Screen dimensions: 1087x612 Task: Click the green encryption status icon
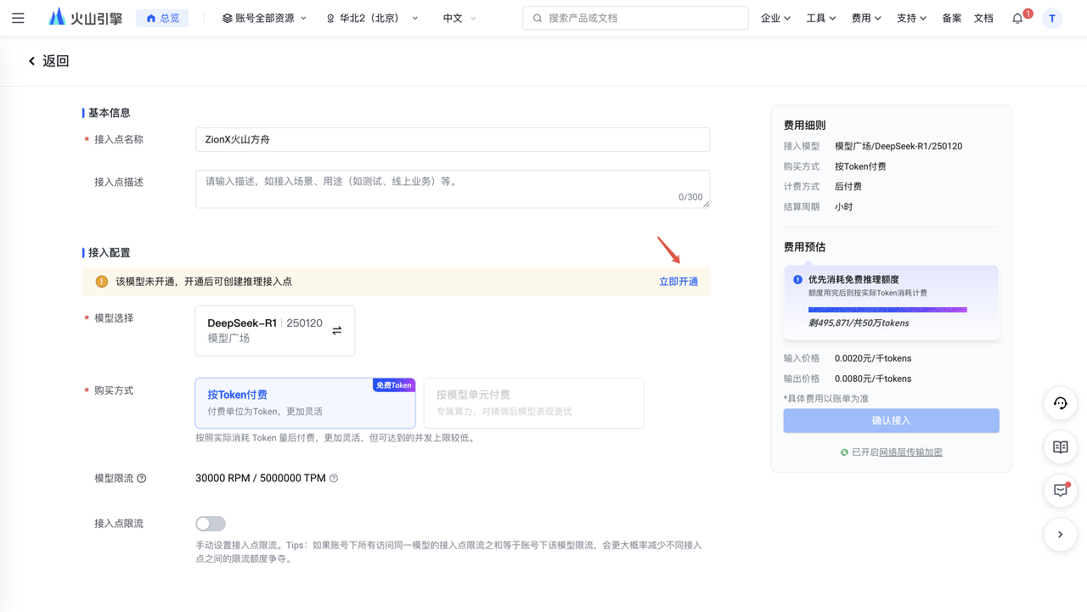click(844, 452)
